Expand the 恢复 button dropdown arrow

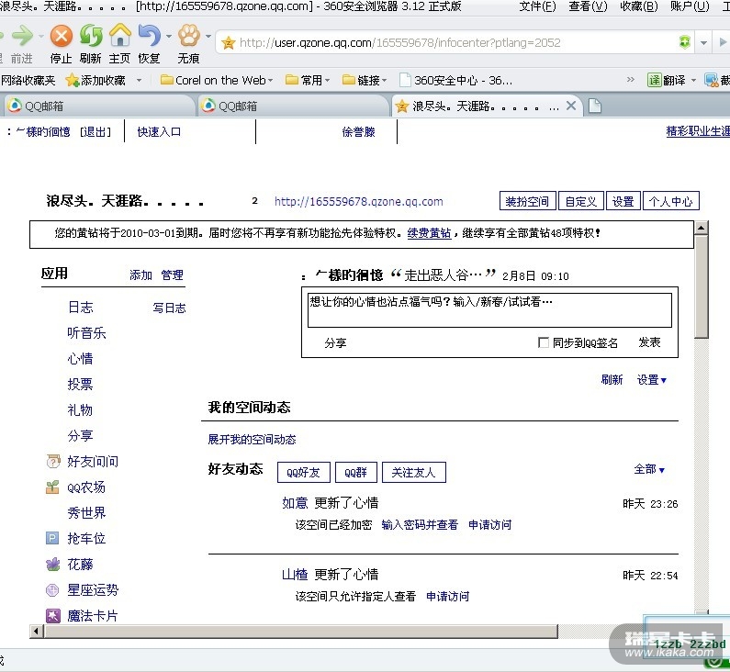(x=169, y=36)
